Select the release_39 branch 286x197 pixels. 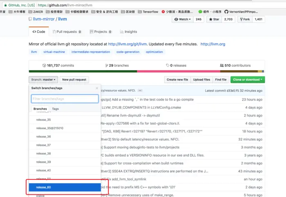[x=65, y=162]
